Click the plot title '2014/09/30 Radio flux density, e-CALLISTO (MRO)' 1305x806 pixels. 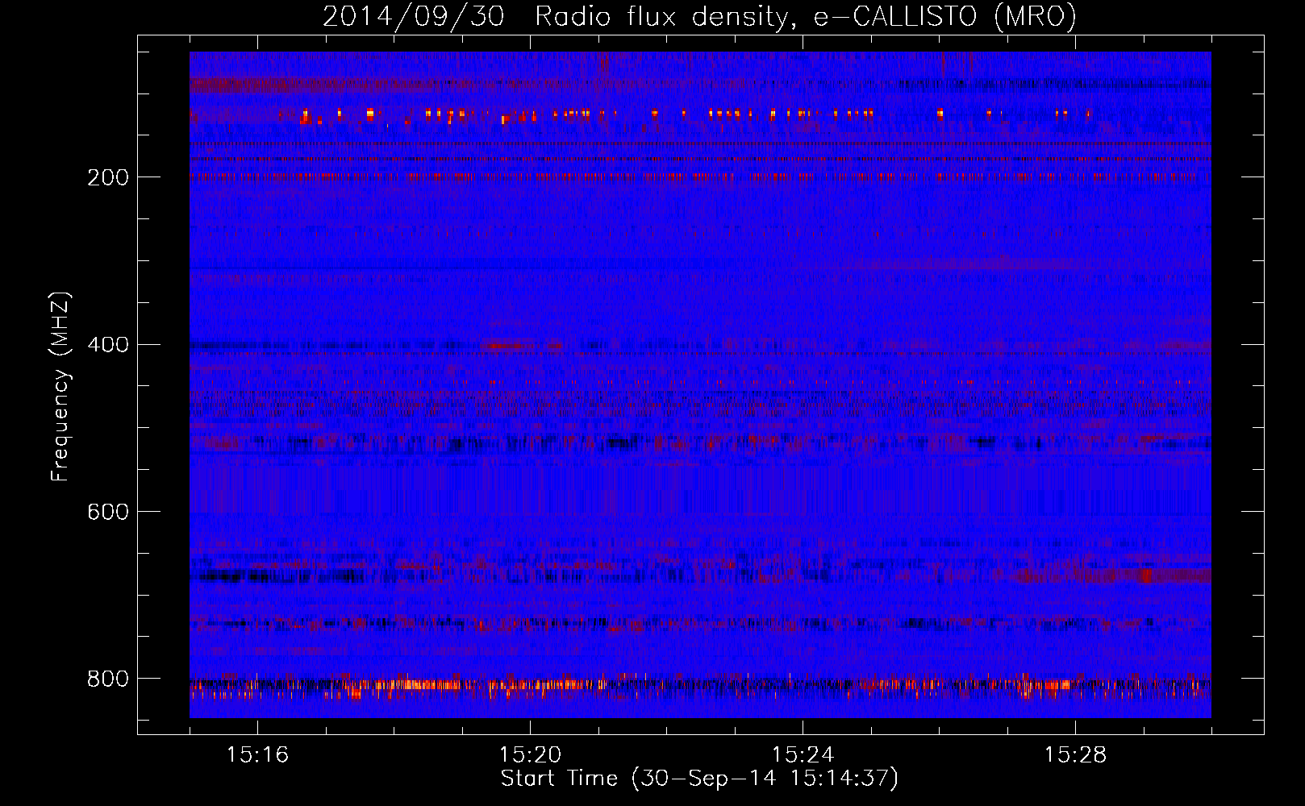point(699,17)
